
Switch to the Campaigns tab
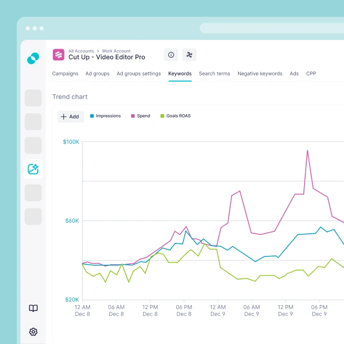point(65,73)
